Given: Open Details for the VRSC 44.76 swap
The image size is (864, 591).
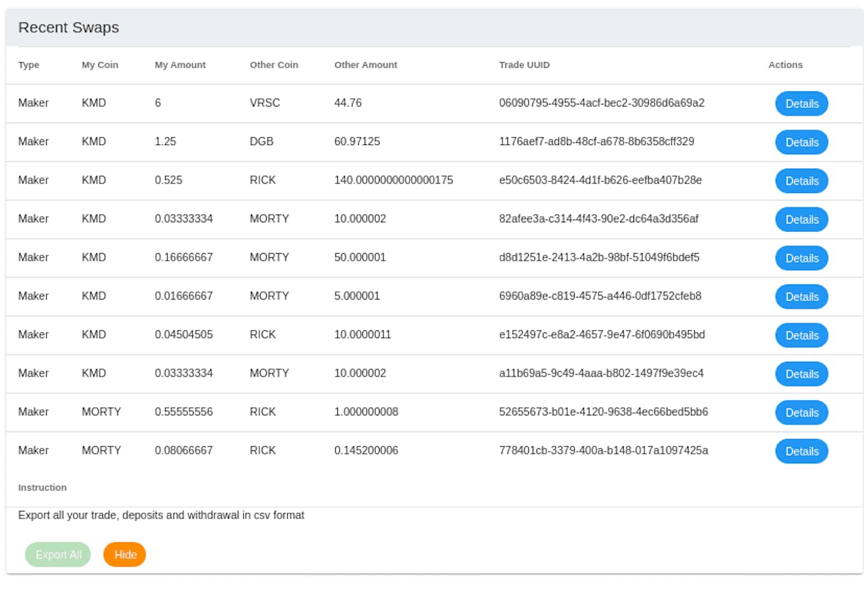Looking at the screenshot, I should pos(801,104).
